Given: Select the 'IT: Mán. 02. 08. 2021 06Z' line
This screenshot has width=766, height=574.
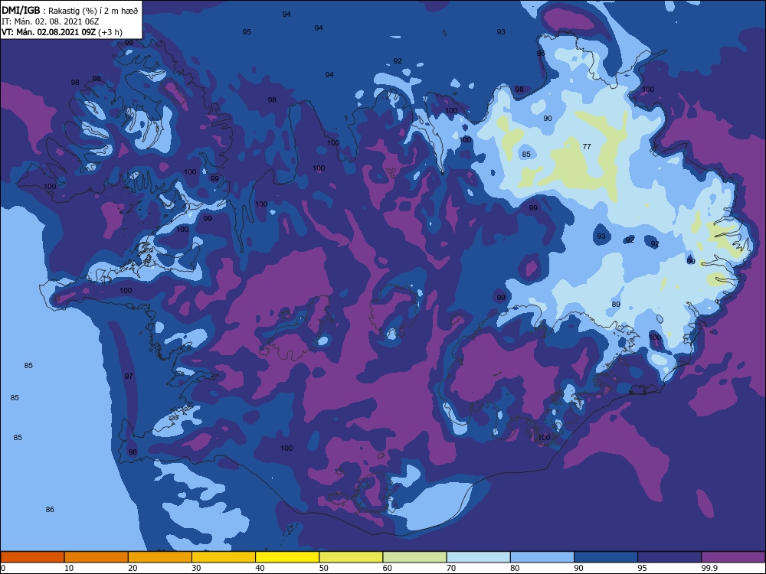Looking at the screenshot, I should point(51,21).
